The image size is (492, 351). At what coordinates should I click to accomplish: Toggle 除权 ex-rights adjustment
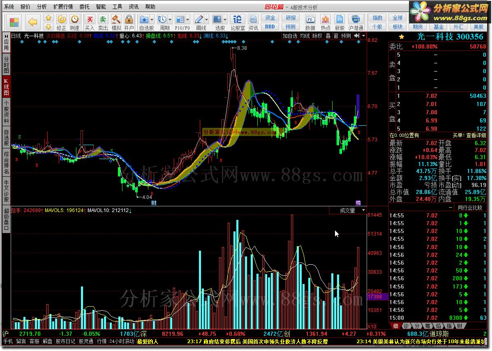(317, 36)
